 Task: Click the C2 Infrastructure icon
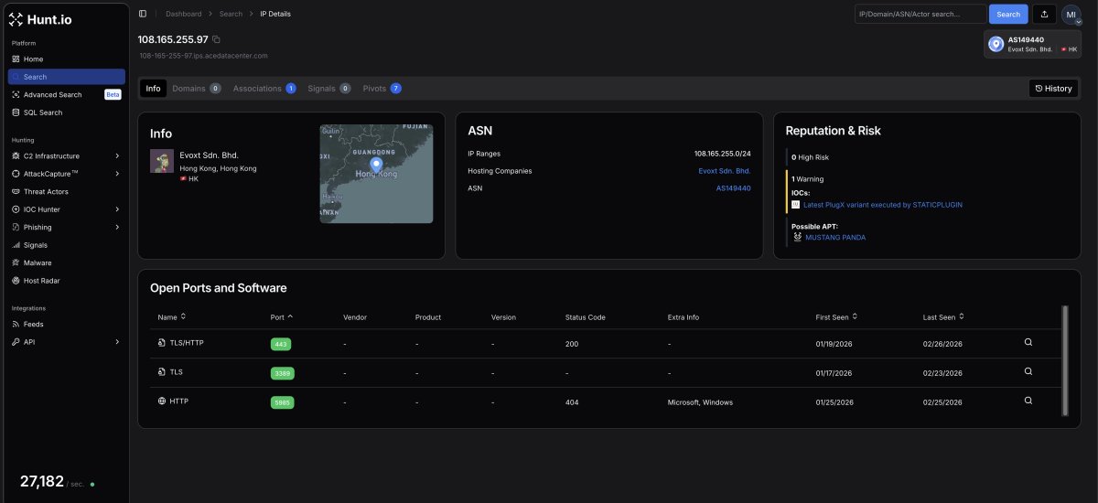pos(16,156)
